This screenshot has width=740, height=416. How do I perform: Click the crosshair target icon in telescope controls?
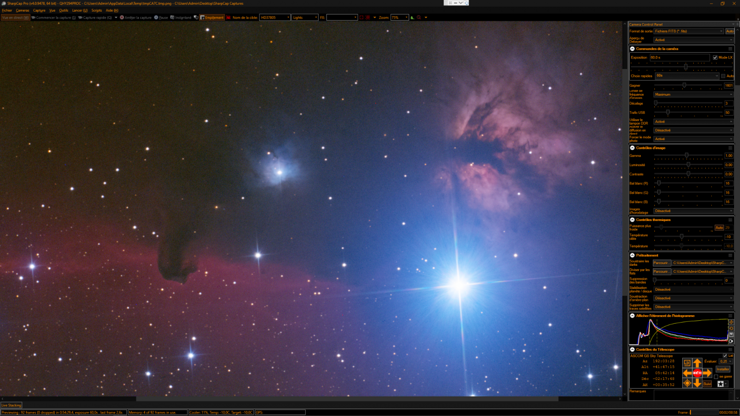pyautogui.click(x=687, y=383)
